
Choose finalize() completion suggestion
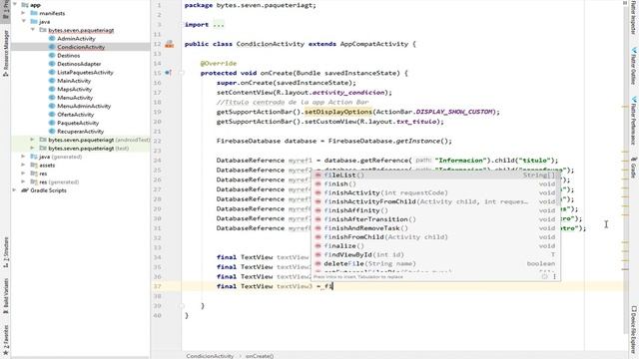coord(435,246)
